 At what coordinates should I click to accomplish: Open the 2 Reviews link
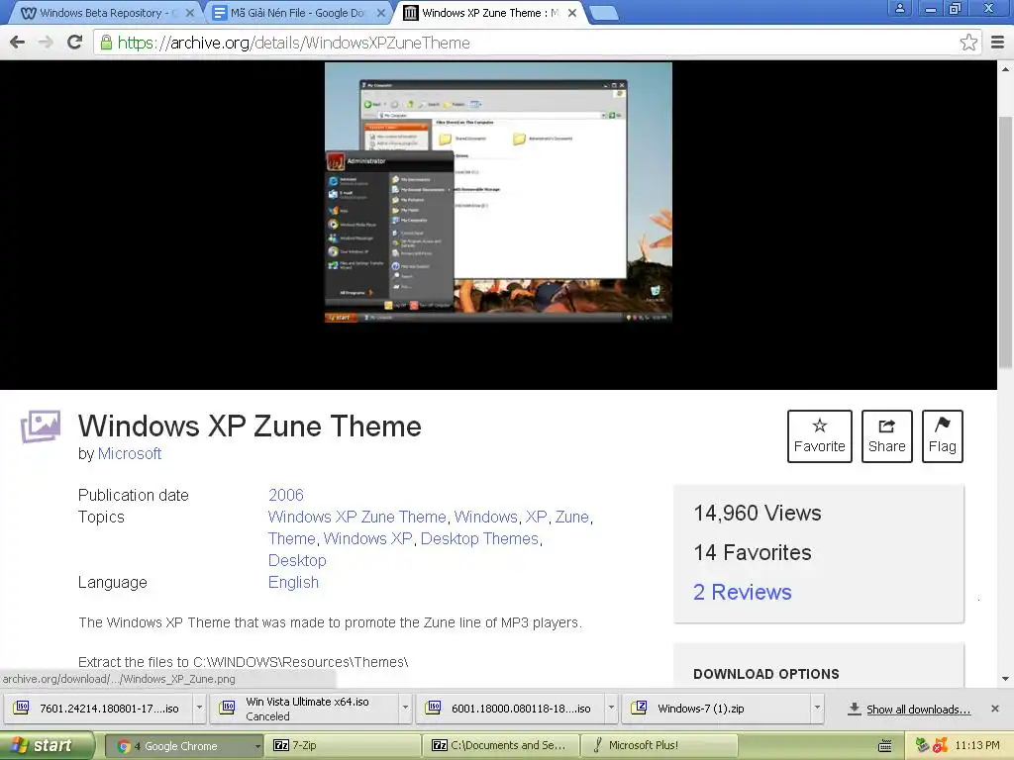743,592
